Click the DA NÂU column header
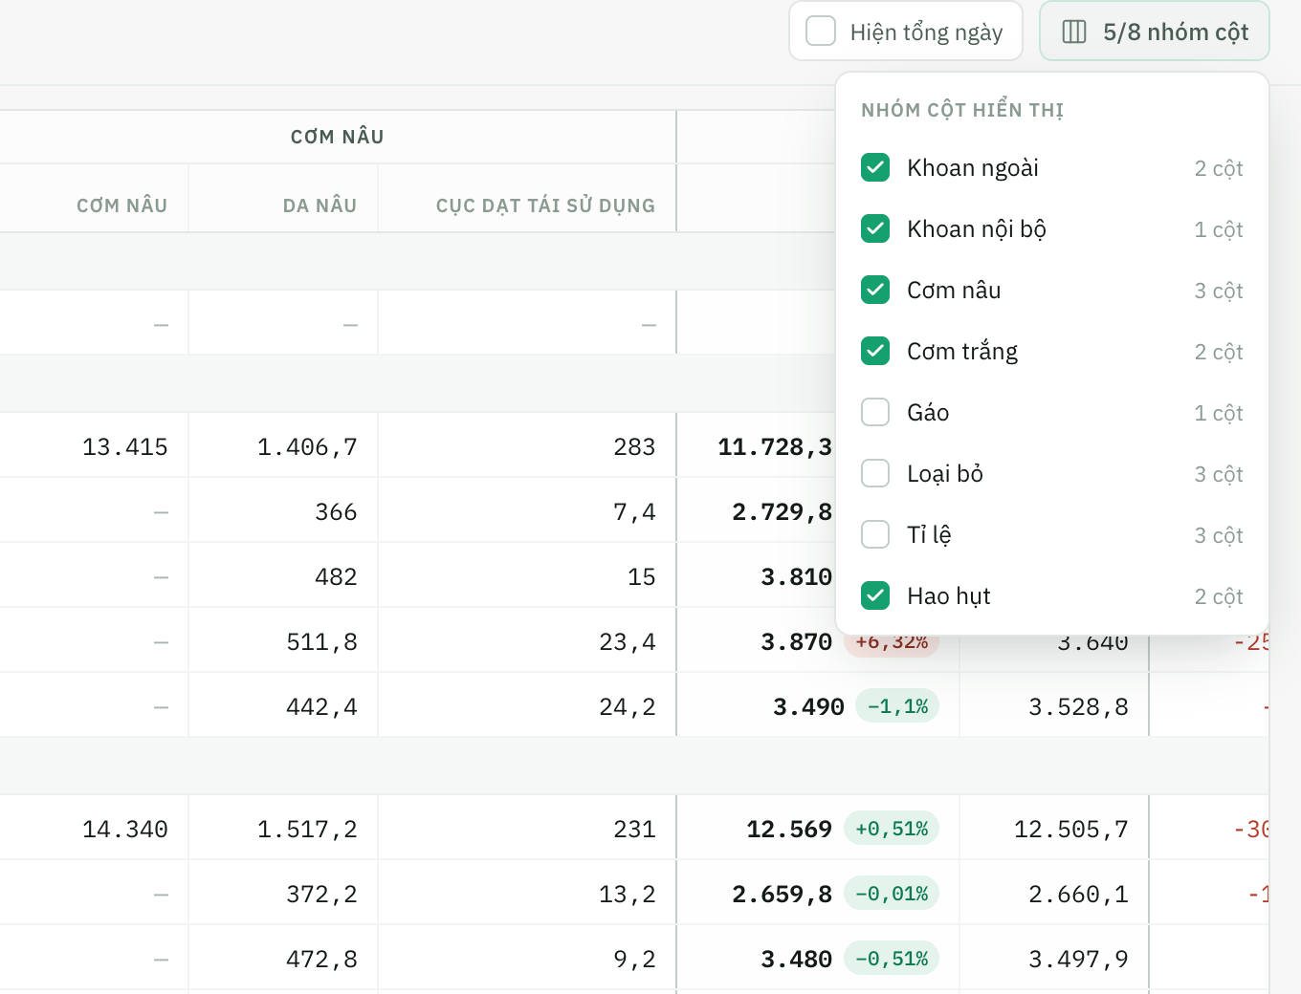The width and height of the screenshot is (1301, 994). pyautogui.click(x=320, y=205)
